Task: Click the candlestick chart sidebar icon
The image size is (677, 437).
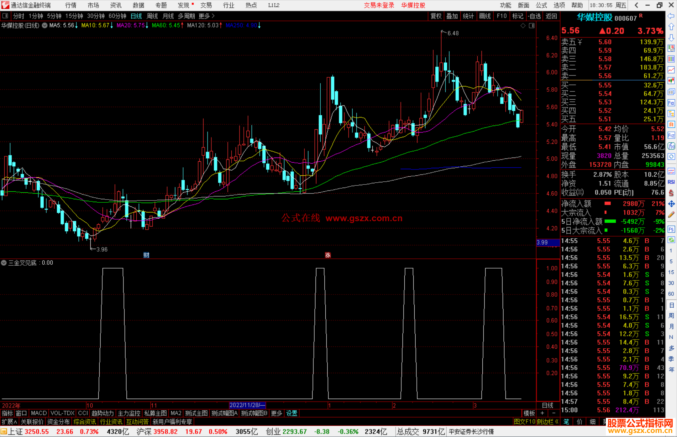Action: (671, 81)
